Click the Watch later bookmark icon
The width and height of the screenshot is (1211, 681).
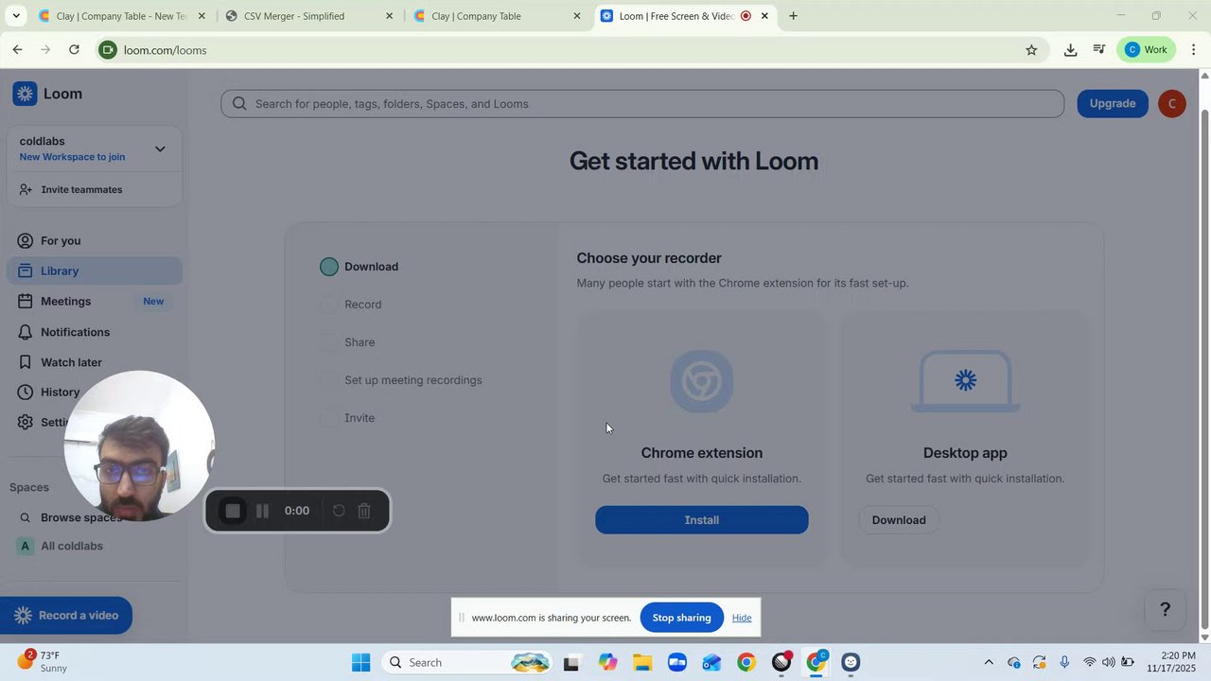tap(26, 362)
